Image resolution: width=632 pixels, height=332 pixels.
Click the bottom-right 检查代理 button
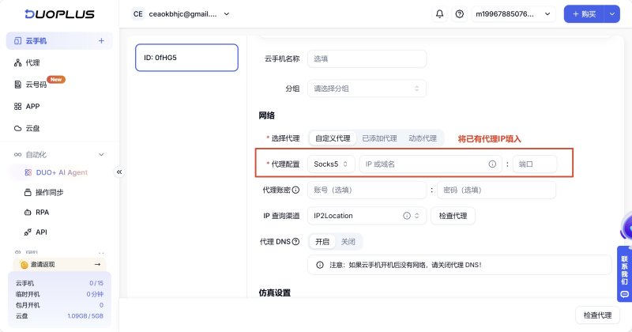point(597,315)
